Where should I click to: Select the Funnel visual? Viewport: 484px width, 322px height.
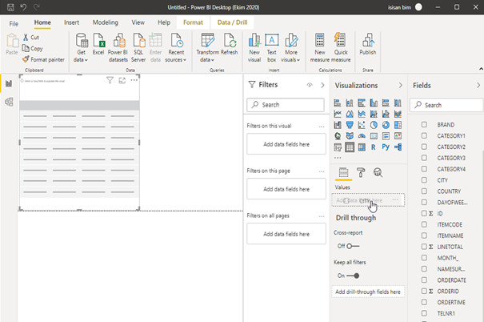click(x=350, y=125)
